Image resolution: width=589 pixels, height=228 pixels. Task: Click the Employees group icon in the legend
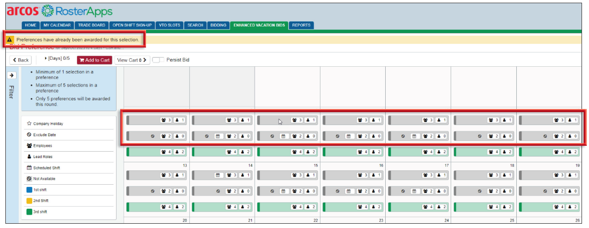(x=29, y=145)
